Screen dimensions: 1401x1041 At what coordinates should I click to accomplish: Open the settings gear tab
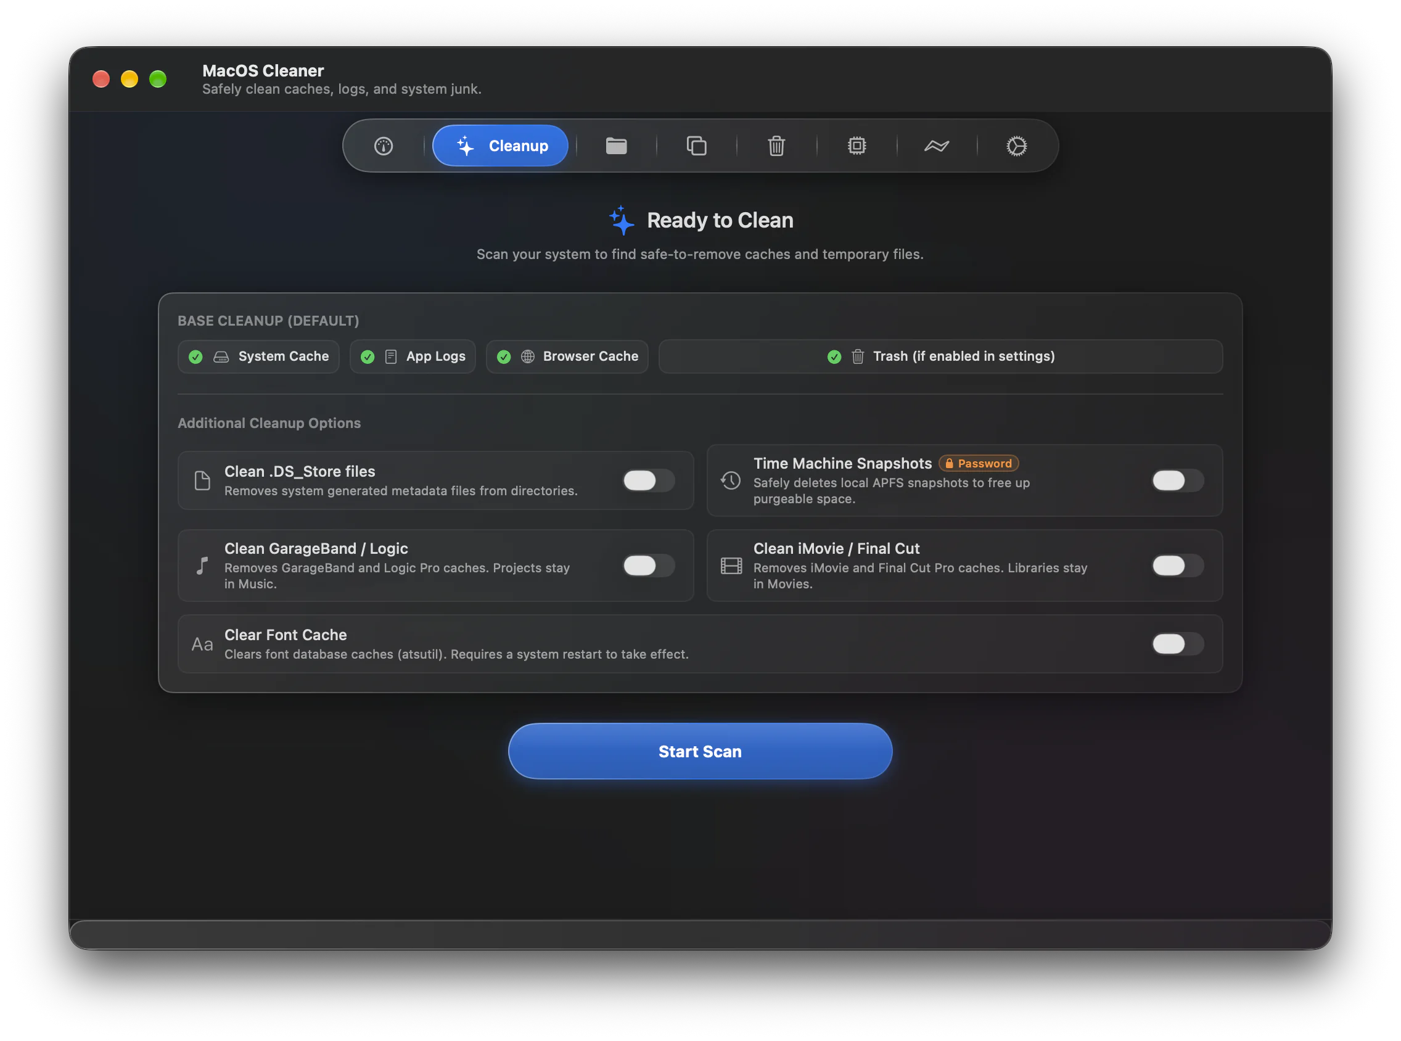1017,146
